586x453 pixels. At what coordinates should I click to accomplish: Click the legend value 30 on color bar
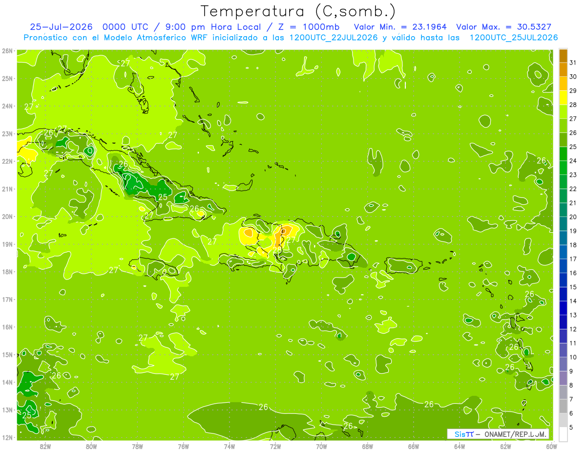573,77
